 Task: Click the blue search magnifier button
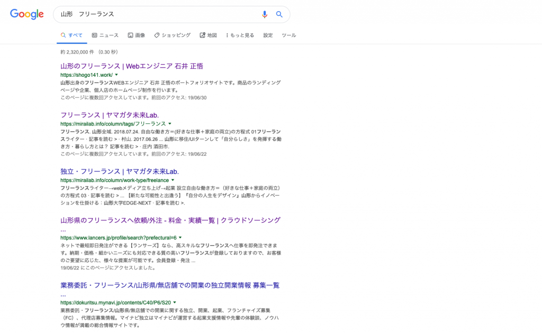click(x=279, y=14)
